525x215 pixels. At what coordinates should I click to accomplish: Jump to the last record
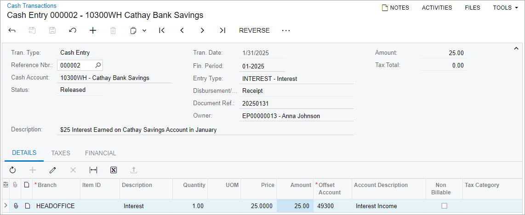point(223,30)
